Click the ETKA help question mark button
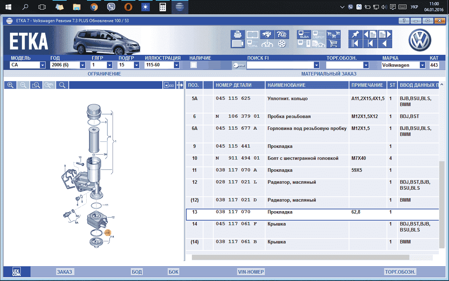This screenshot has height=281, width=449. click(404, 21)
